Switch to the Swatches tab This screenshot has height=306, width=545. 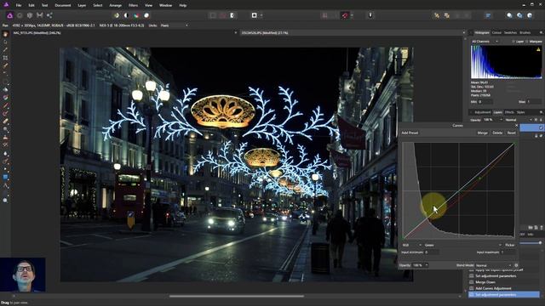pyautogui.click(x=510, y=32)
